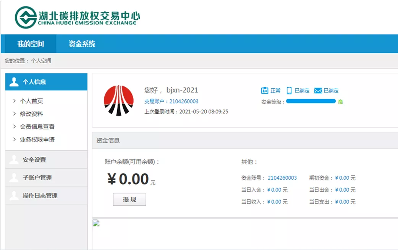Click the 操作日志管理 person icon
This screenshot has height=250, width=398.
14,196
